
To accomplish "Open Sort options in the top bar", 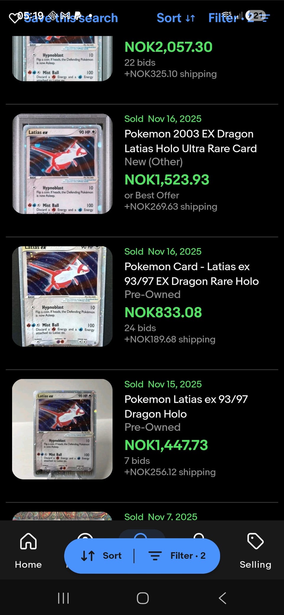I will 176,18.
